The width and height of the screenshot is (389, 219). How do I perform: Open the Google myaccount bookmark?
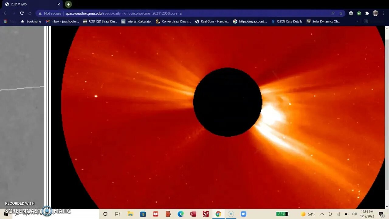click(x=250, y=22)
